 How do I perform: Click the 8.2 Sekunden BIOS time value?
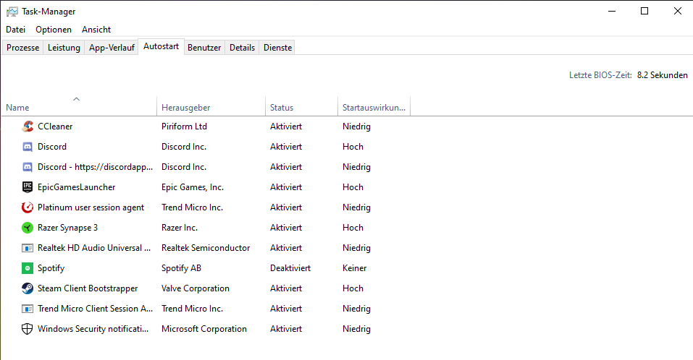click(x=662, y=75)
